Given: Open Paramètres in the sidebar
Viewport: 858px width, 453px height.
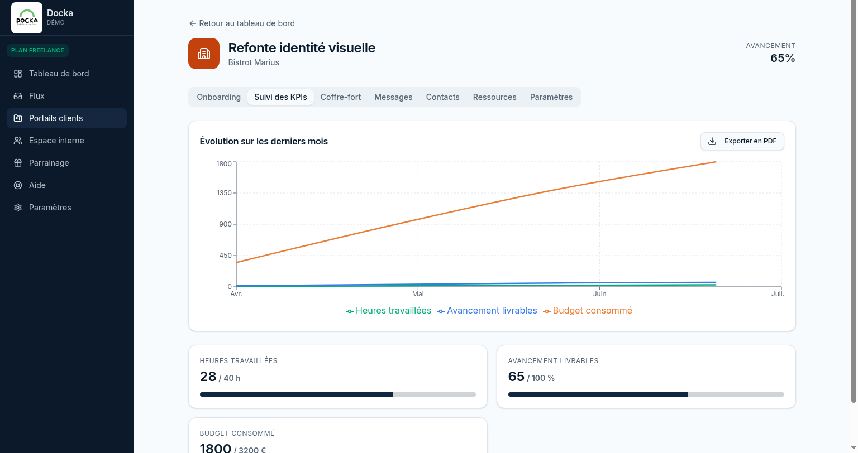Looking at the screenshot, I should [67, 208].
